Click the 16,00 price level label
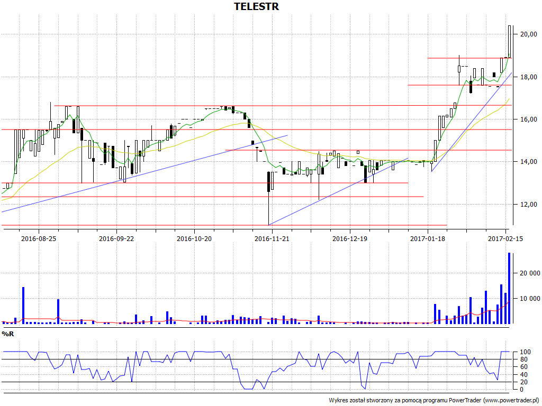Image resolution: width=542 pixels, height=406 pixels. pyautogui.click(x=529, y=119)
